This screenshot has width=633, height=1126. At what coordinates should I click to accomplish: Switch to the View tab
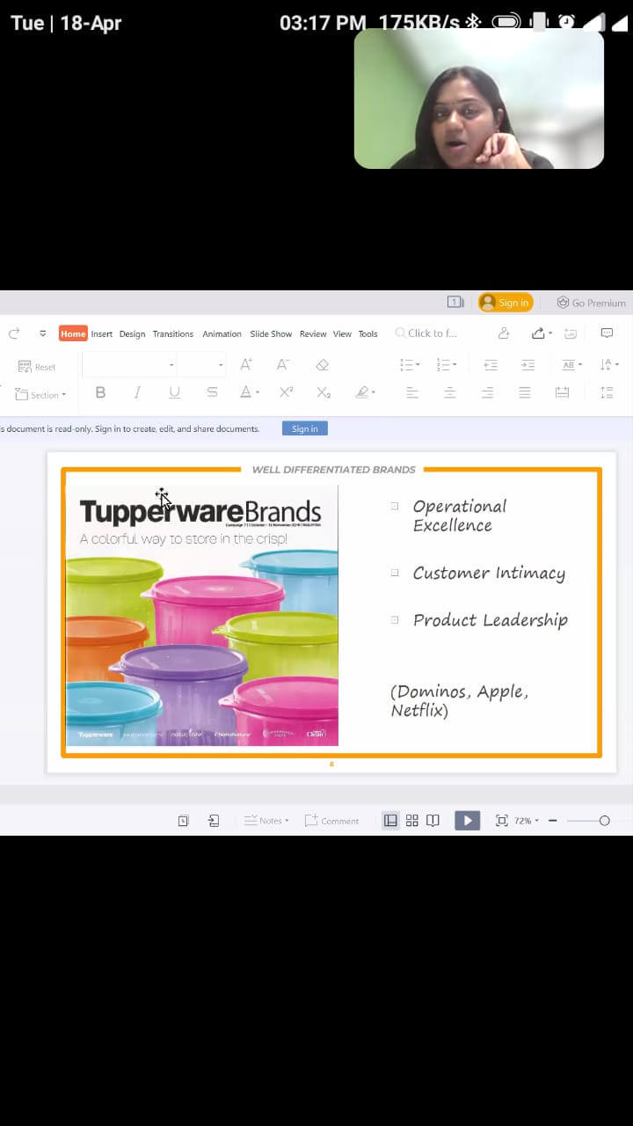click(x=342, y=333)
